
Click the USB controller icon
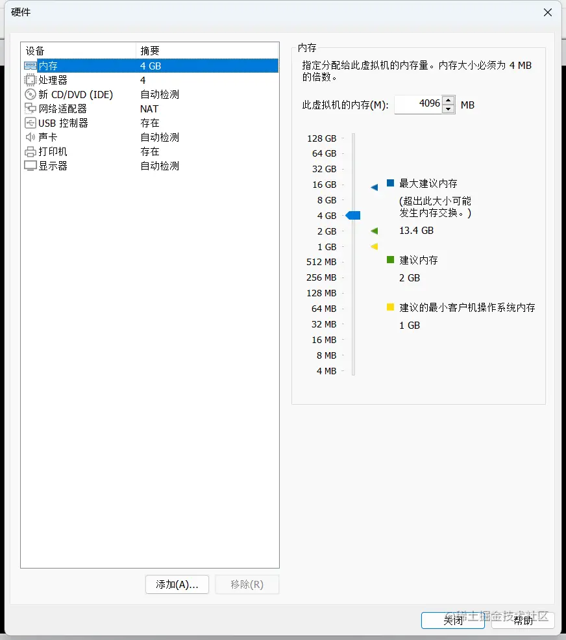click(x=30, y=123)
